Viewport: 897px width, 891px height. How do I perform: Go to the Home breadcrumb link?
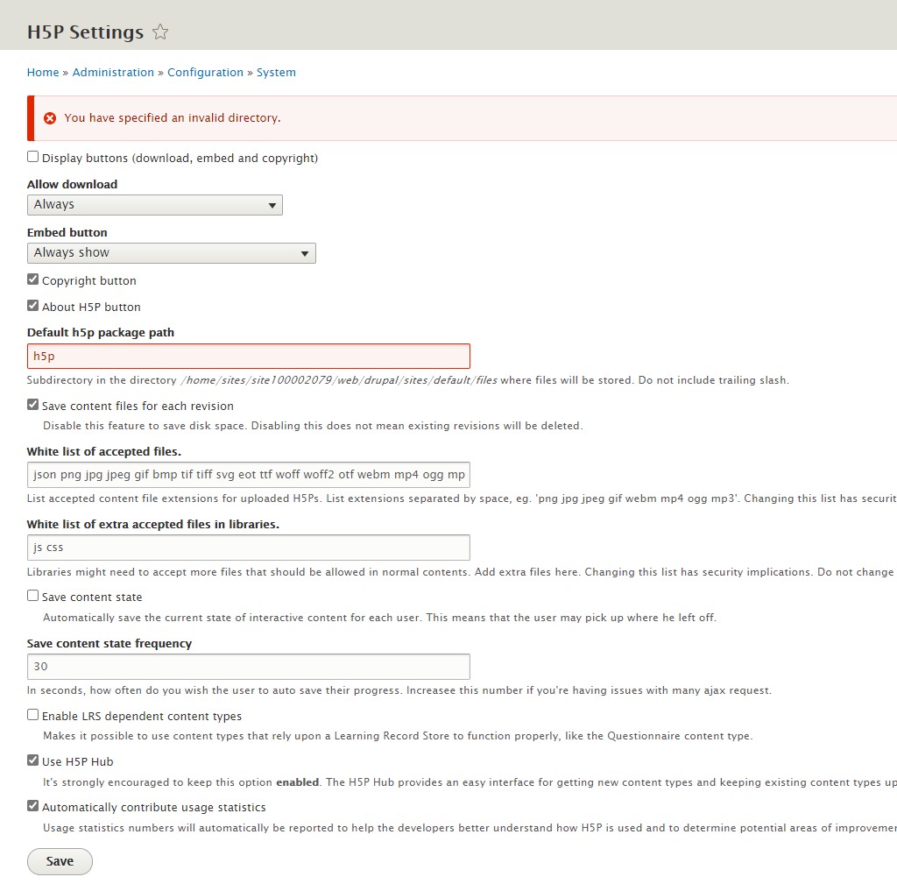(x=43, y=72)
